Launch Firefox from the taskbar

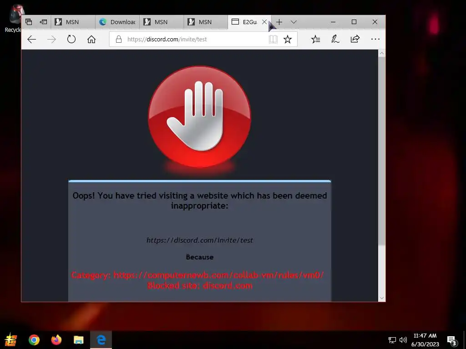coord(56,340)
